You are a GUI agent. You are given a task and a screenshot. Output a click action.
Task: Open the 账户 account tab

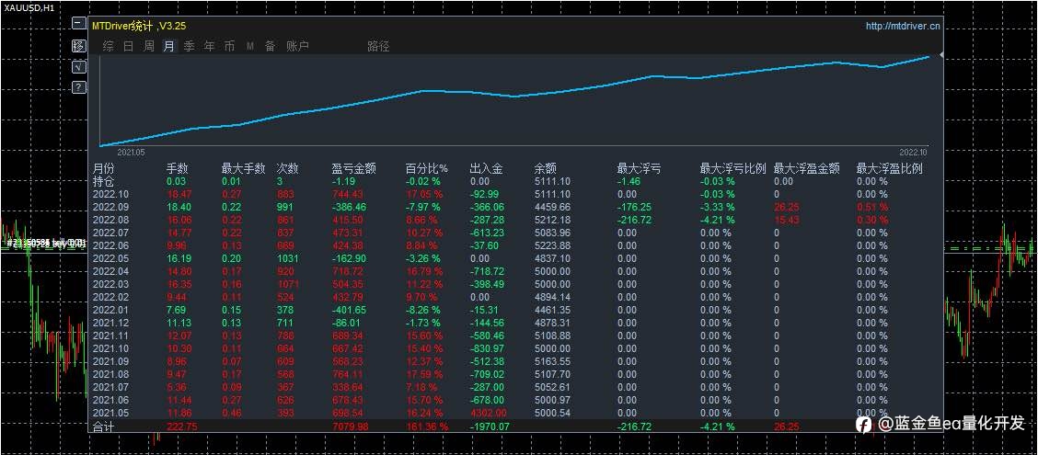(297, 46)
